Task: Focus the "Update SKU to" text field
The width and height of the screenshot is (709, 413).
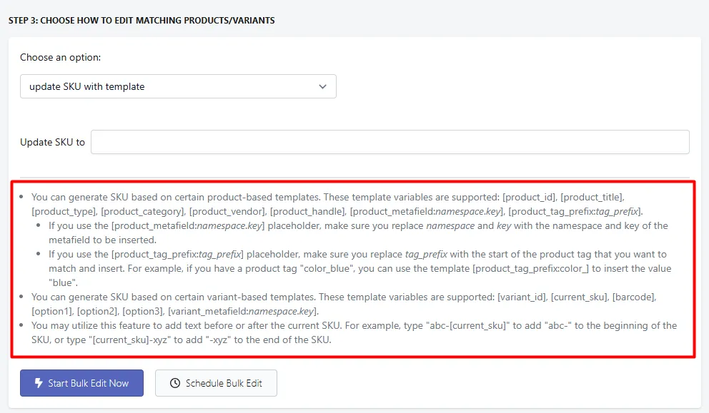Action: tap(390, 142)
